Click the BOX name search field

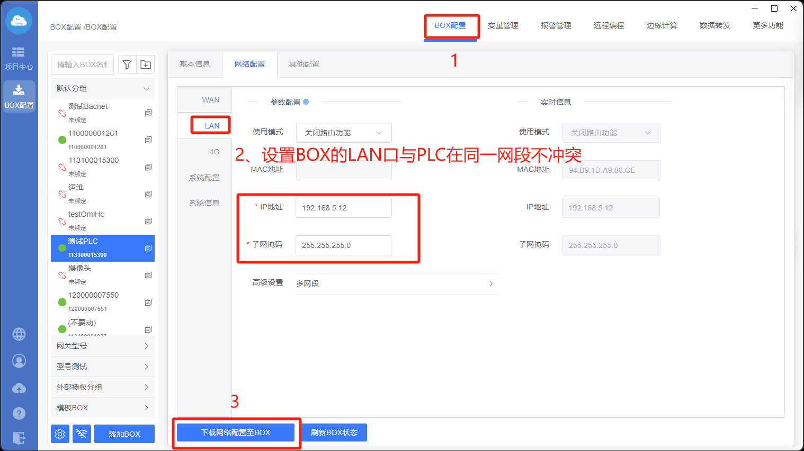pyautogui.click(x=83, y=65)
